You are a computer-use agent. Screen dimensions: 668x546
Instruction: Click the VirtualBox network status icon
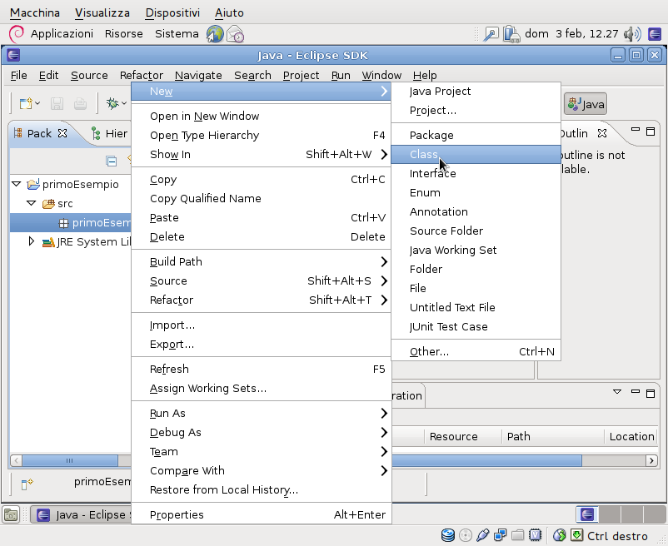[x=500, y=535]
